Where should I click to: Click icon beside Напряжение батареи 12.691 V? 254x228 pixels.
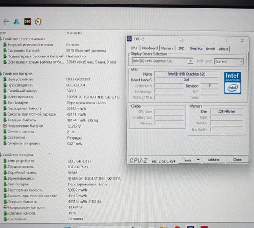point(5,207)
